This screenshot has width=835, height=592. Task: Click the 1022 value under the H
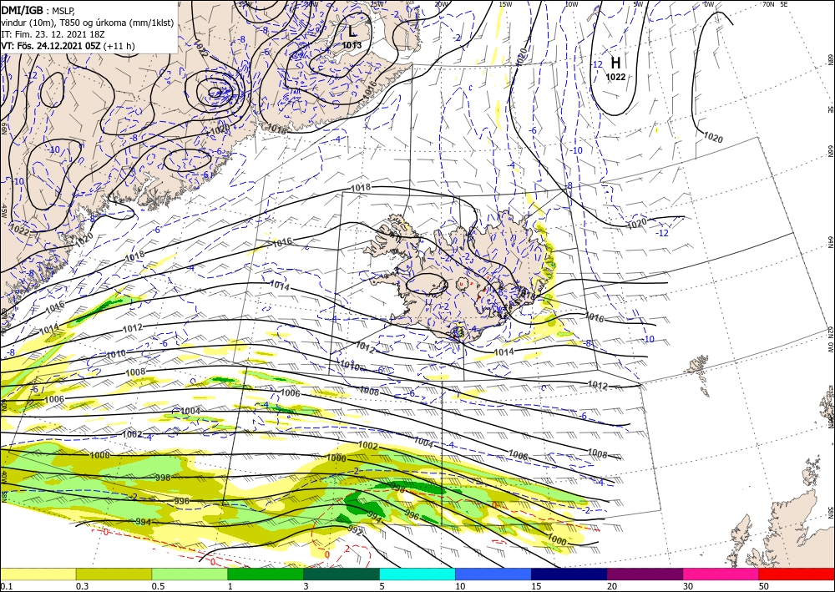(615, 77)
